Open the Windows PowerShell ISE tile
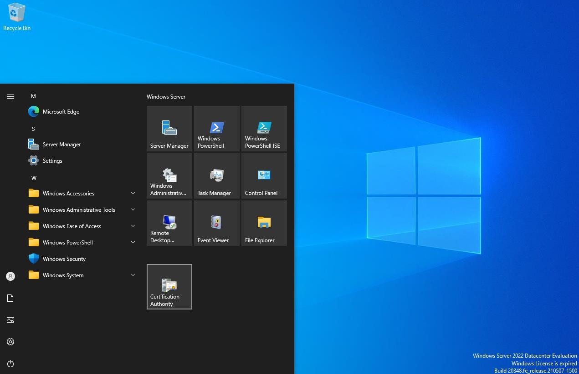 click(264, 129)
